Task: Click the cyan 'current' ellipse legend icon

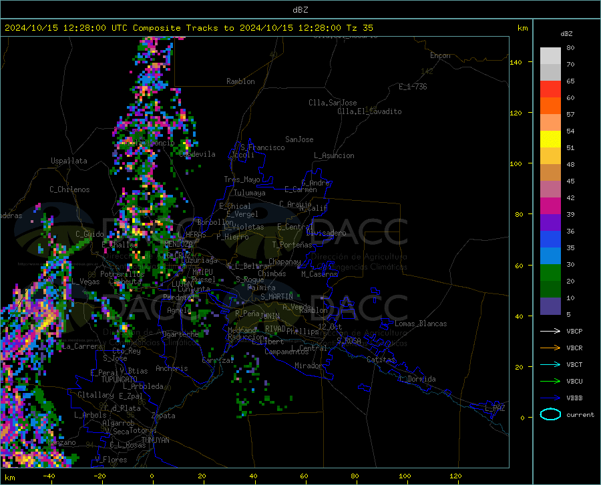Action: tap(550, 414)
